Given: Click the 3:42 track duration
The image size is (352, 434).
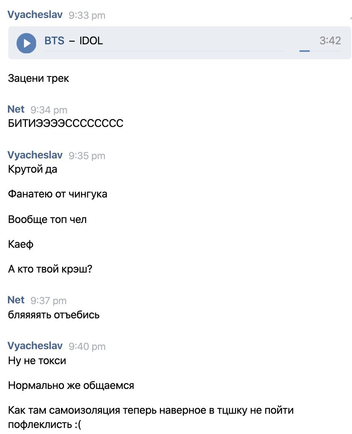Looking at the screenshot, I should [x=330, y=41].
